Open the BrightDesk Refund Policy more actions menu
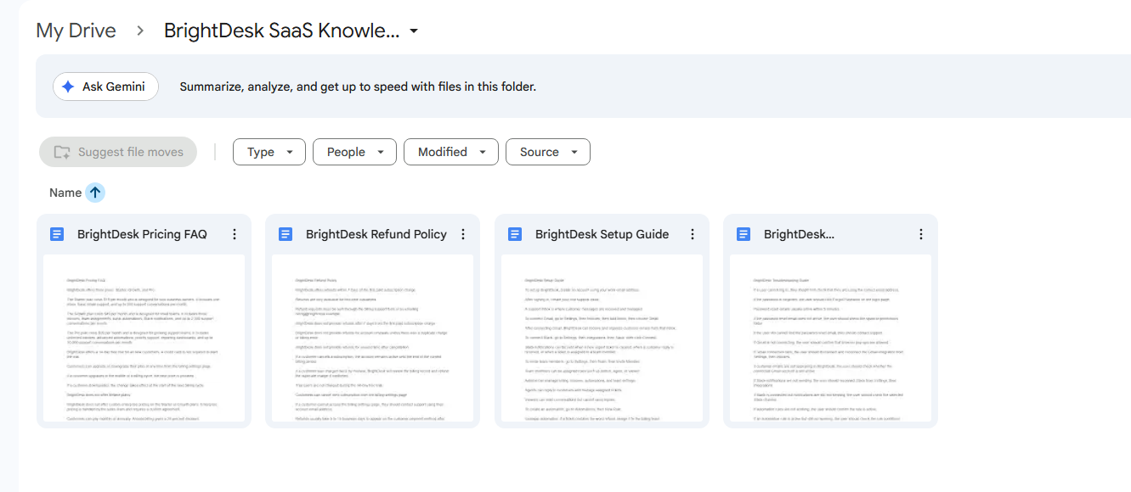 463,234
